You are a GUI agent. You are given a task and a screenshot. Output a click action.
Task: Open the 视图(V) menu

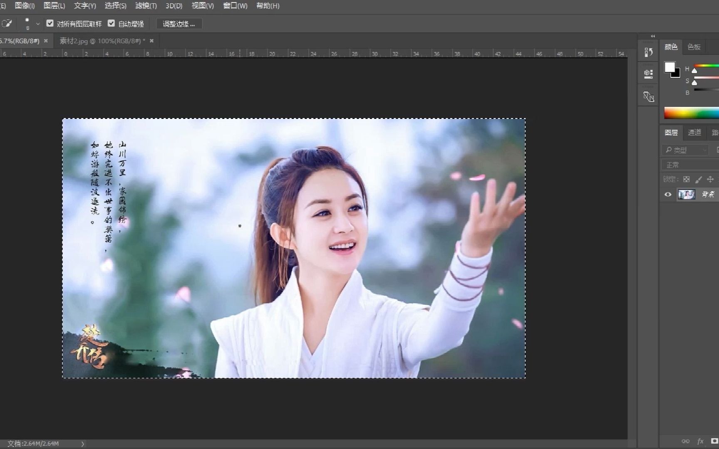[203, 6]
